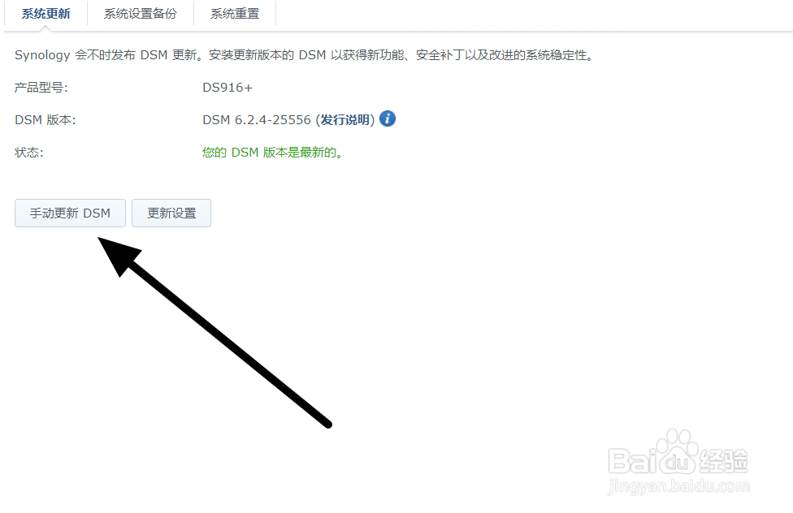Click the DSM 版本 label
The height and width of the screenshot is (513, 793).
coord(45,120)
